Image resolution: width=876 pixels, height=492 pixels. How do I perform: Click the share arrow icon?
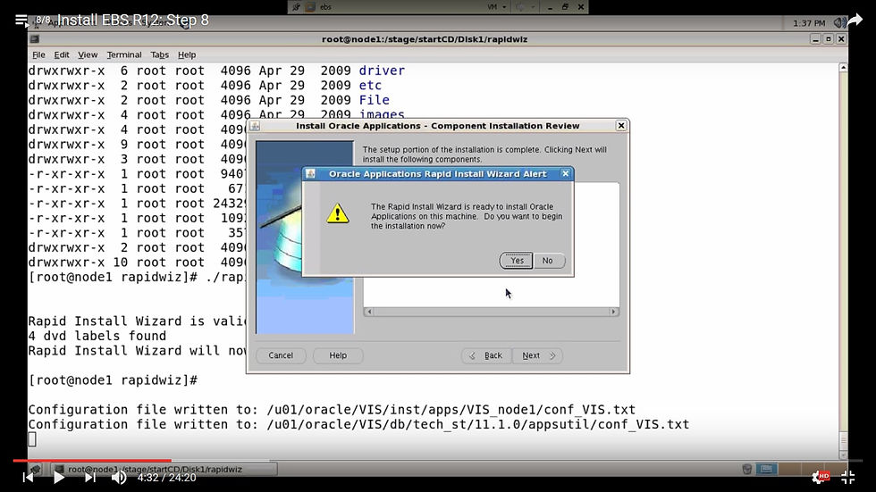(x=855, y=21)
